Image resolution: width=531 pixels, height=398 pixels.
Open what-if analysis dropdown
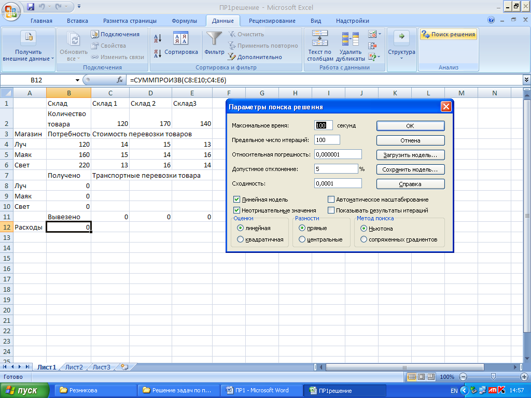pos(380,56)
